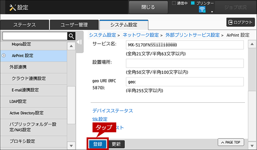Click the wireless network status icon

[x=202, y=9]
